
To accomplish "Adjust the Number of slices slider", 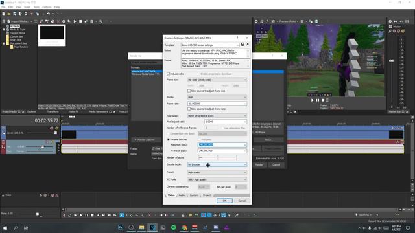I will pyautogui.click(x=218, y=157).
